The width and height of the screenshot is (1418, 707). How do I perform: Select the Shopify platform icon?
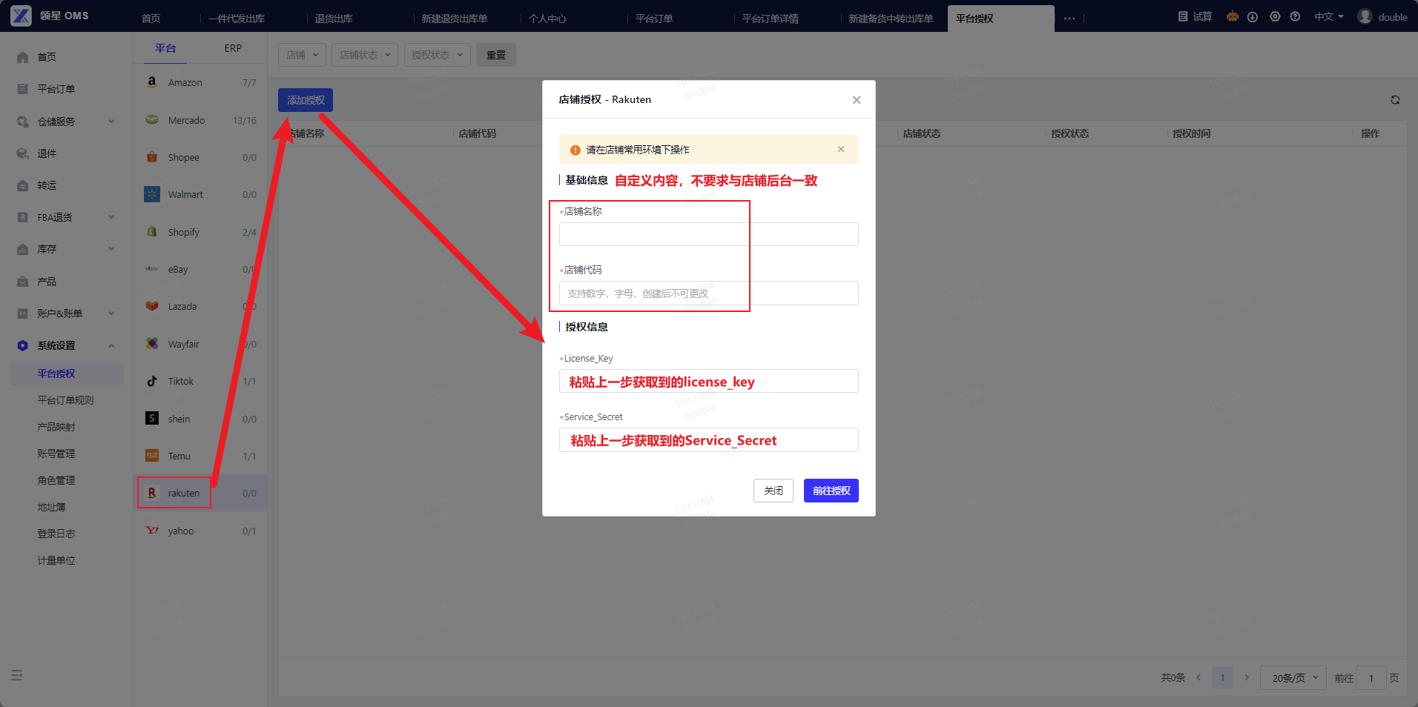[152, 232]
